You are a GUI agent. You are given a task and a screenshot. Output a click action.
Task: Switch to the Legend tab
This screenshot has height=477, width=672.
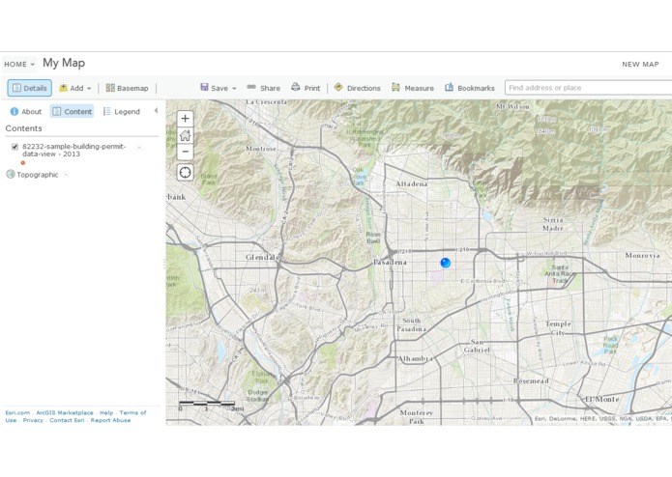pyautogui.click(x=122, y=112)
